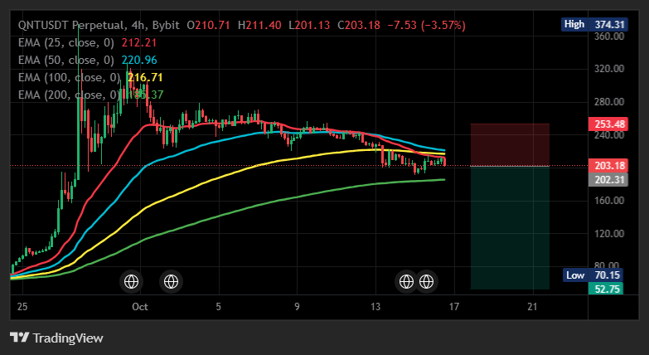Click the gray 202.31 price label
Screen dimensions: 649x355
click(608, 180)
